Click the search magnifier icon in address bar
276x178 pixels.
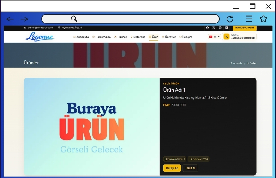click(74, 19)
